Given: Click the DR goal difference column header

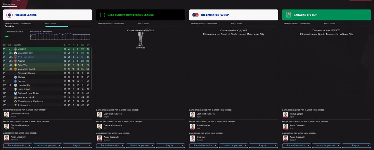Looking at the screenshot, I should coord(83,45).
